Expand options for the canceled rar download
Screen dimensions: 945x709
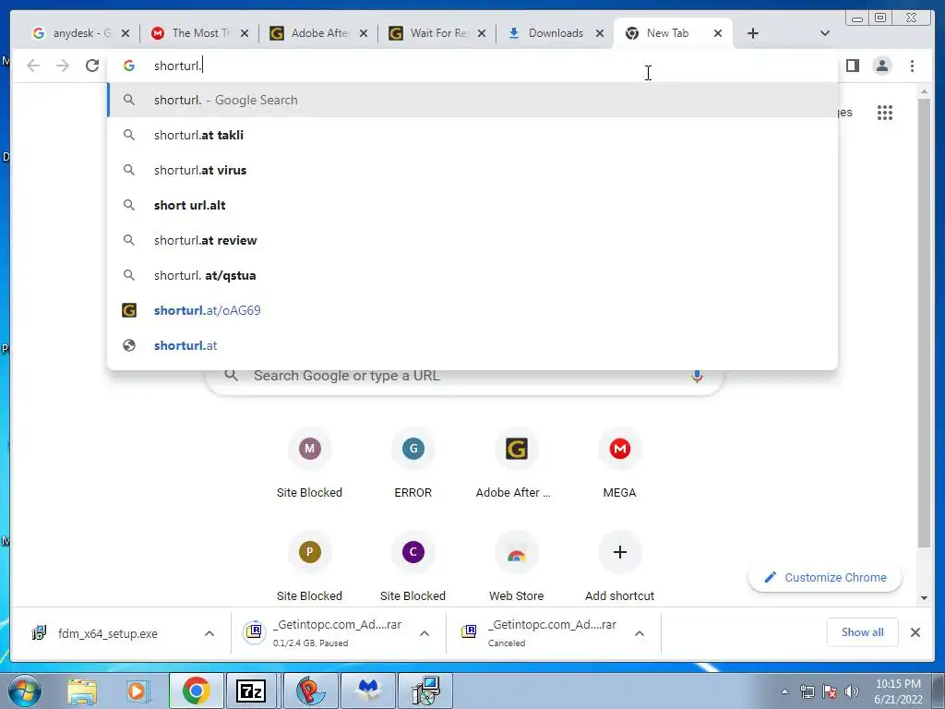640,633
